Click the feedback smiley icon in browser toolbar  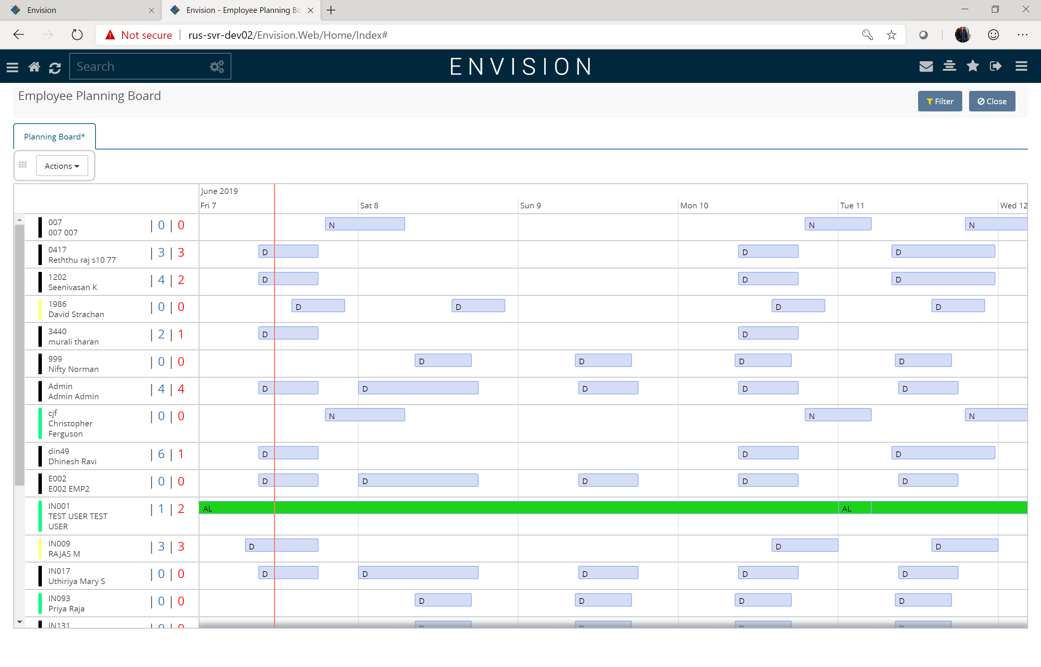(x=993, y=35)
